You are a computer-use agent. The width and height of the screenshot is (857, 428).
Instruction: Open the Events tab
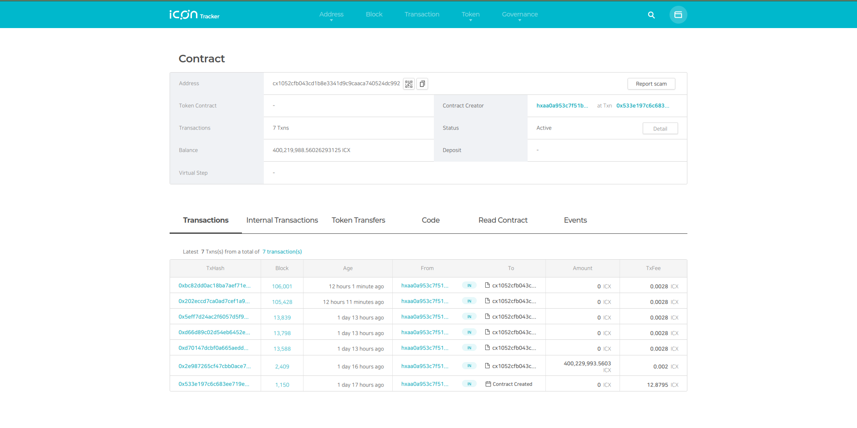(575, 220)
